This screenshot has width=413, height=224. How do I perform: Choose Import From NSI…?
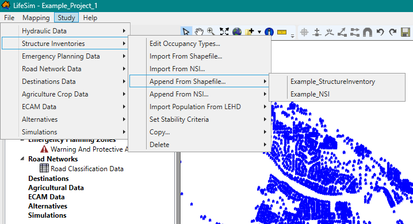(200, 68)
